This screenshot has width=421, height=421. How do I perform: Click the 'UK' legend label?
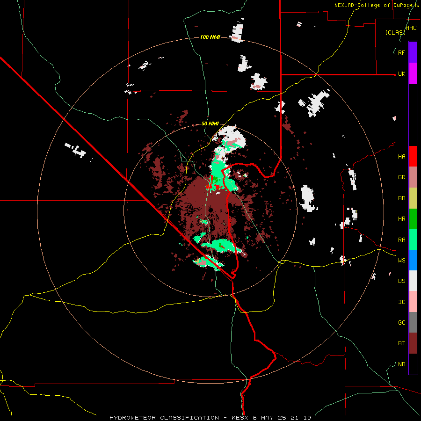coord(401,73)
